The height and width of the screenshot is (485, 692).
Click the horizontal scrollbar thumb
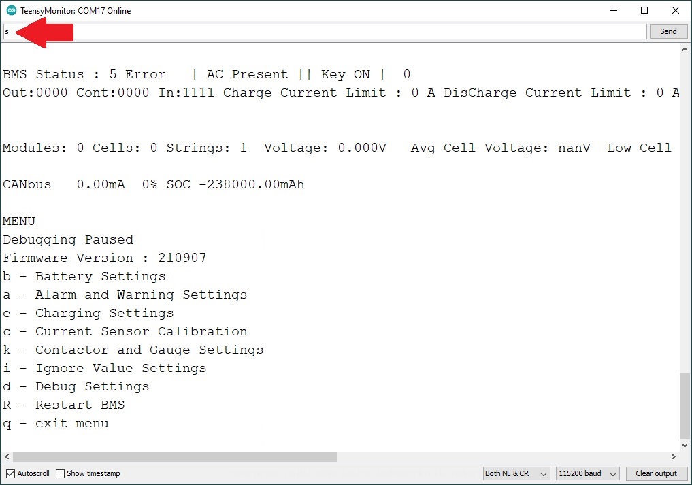pos(175,456)
